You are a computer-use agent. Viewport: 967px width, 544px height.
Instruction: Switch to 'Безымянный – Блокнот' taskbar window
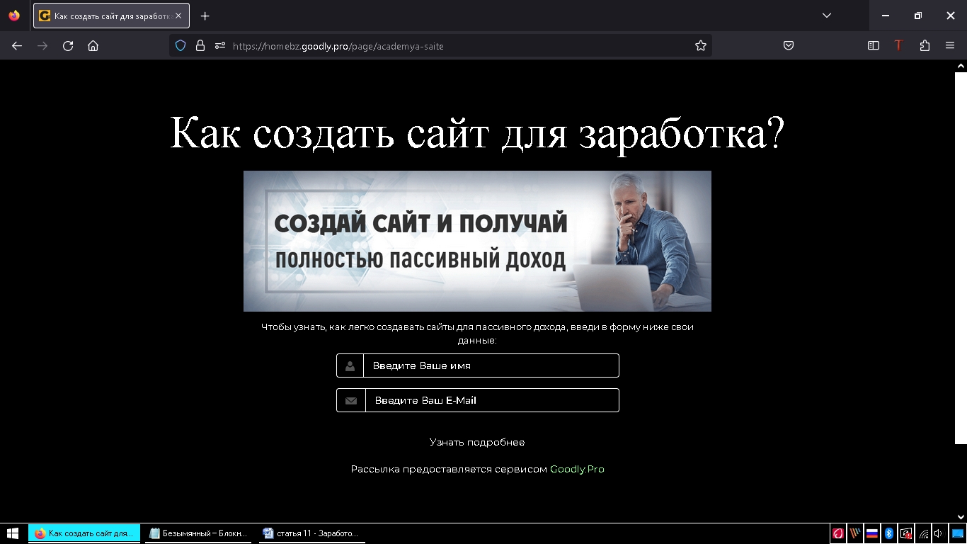pos(198,533)
